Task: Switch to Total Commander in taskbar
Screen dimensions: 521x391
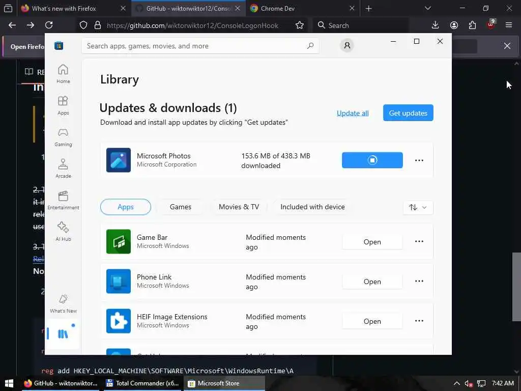Action: [x=143, y=383]
